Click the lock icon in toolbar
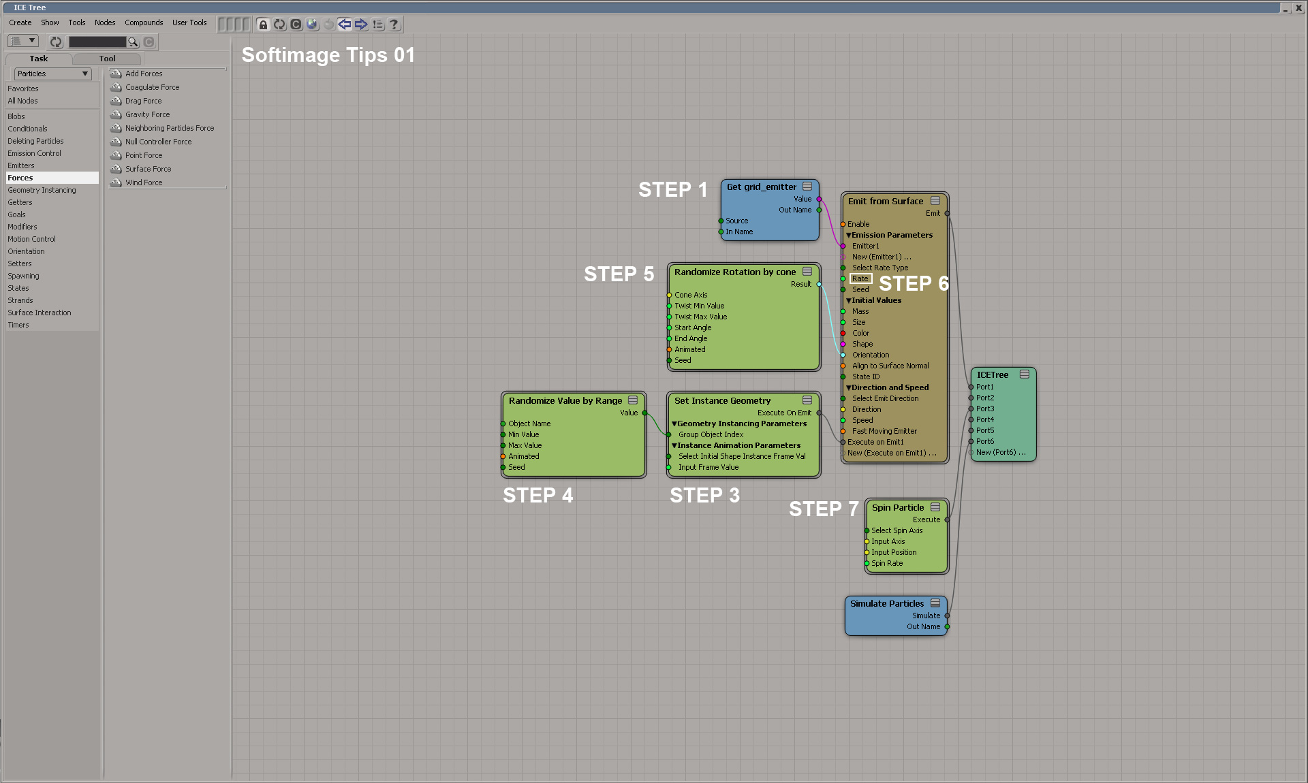The width and height of the screenshot is (1308, 783). click(263, 25)
